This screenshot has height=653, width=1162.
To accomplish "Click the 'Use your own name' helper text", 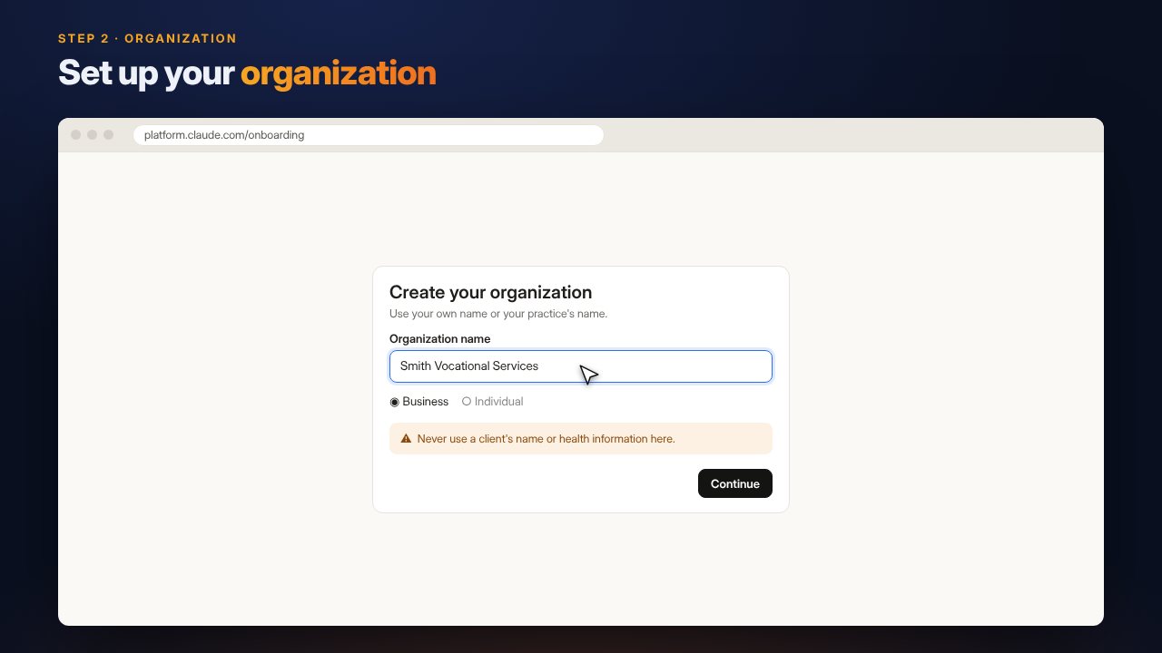I will click(x=498, y=314).
